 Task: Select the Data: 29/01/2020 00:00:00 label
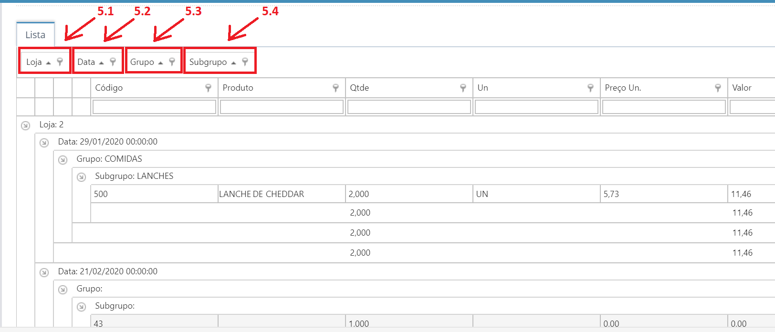pyautogui.click(x=108, y=142)
